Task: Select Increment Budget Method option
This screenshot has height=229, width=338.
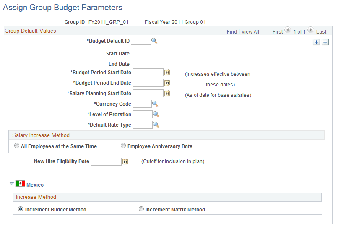Action: pos(21,209)
